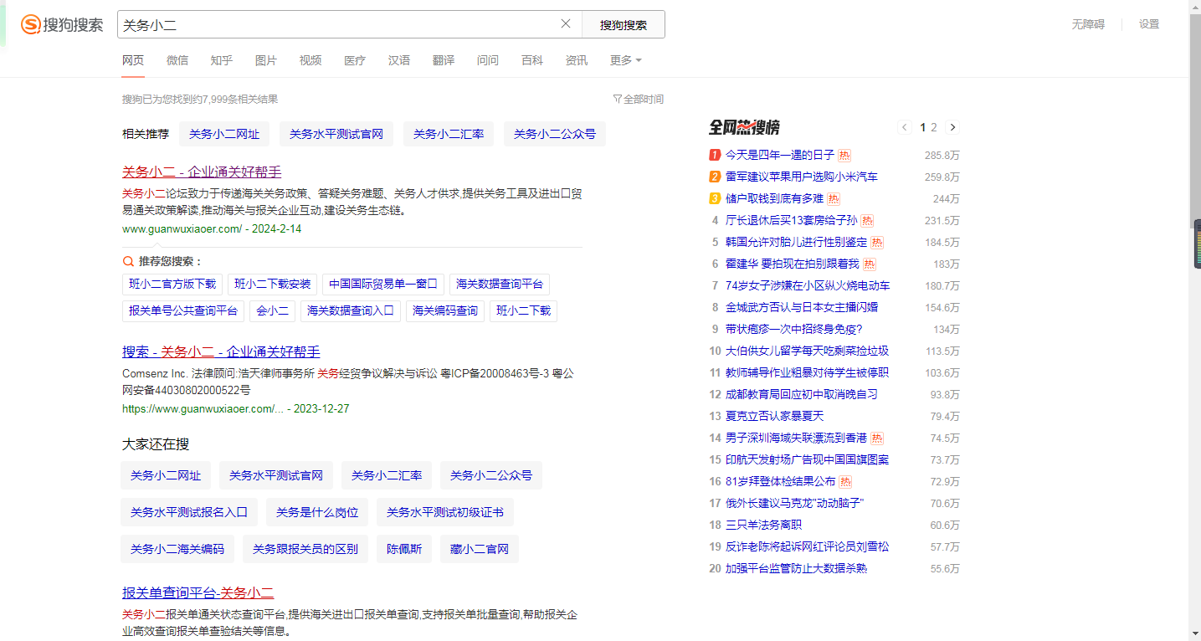Click 关务水平测试官网 in 相关推荐 row

(x=336, y=134)
